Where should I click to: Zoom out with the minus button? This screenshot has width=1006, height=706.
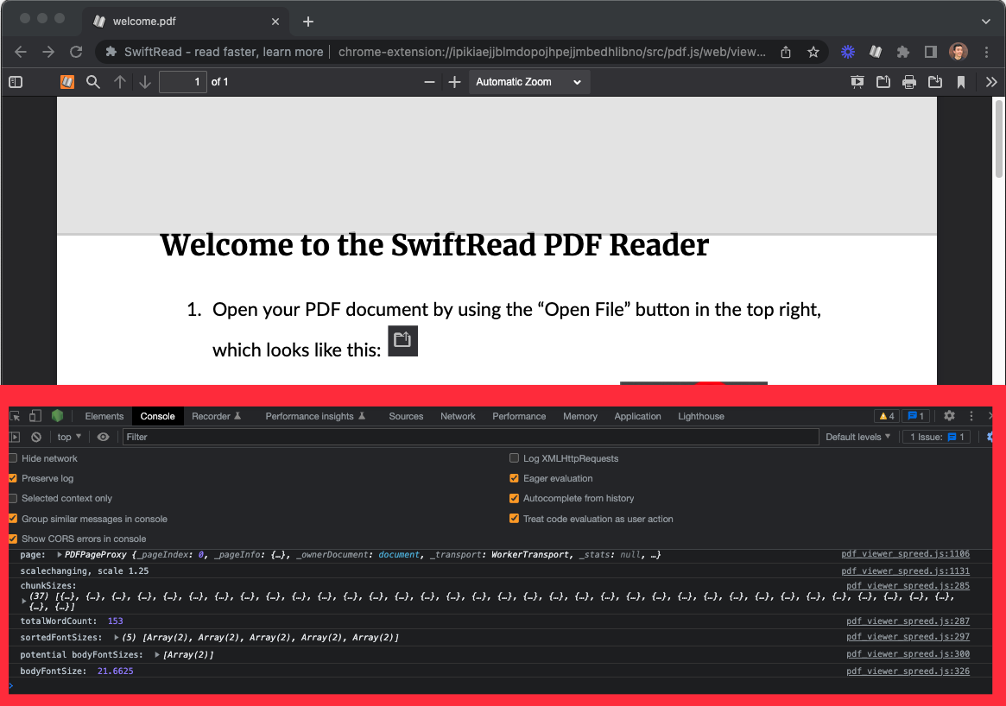point(429,82)
